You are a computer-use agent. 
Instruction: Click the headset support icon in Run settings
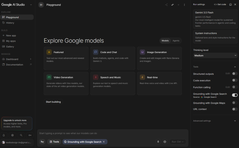pyautogui.click(x=230, y=4)
